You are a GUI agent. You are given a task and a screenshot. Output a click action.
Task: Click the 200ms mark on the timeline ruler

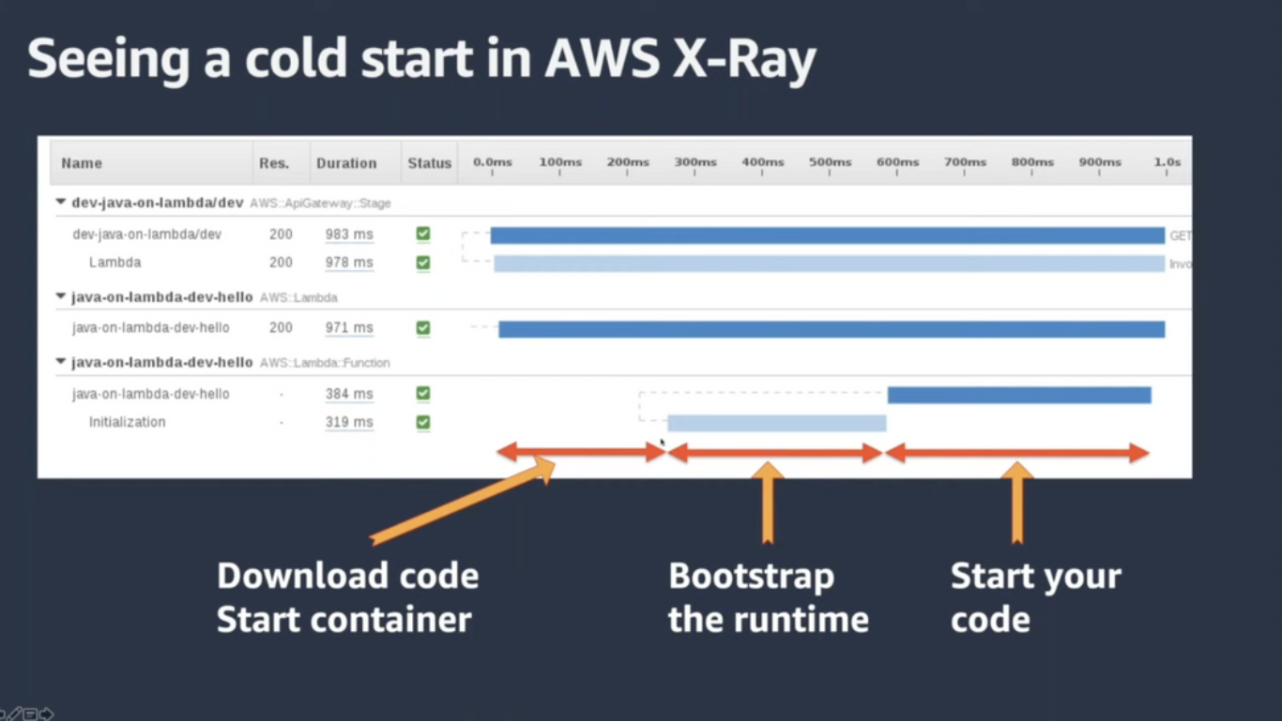tap(628, 163)
